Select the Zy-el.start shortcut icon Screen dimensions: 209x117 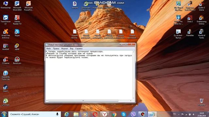(x=178, y=34)
